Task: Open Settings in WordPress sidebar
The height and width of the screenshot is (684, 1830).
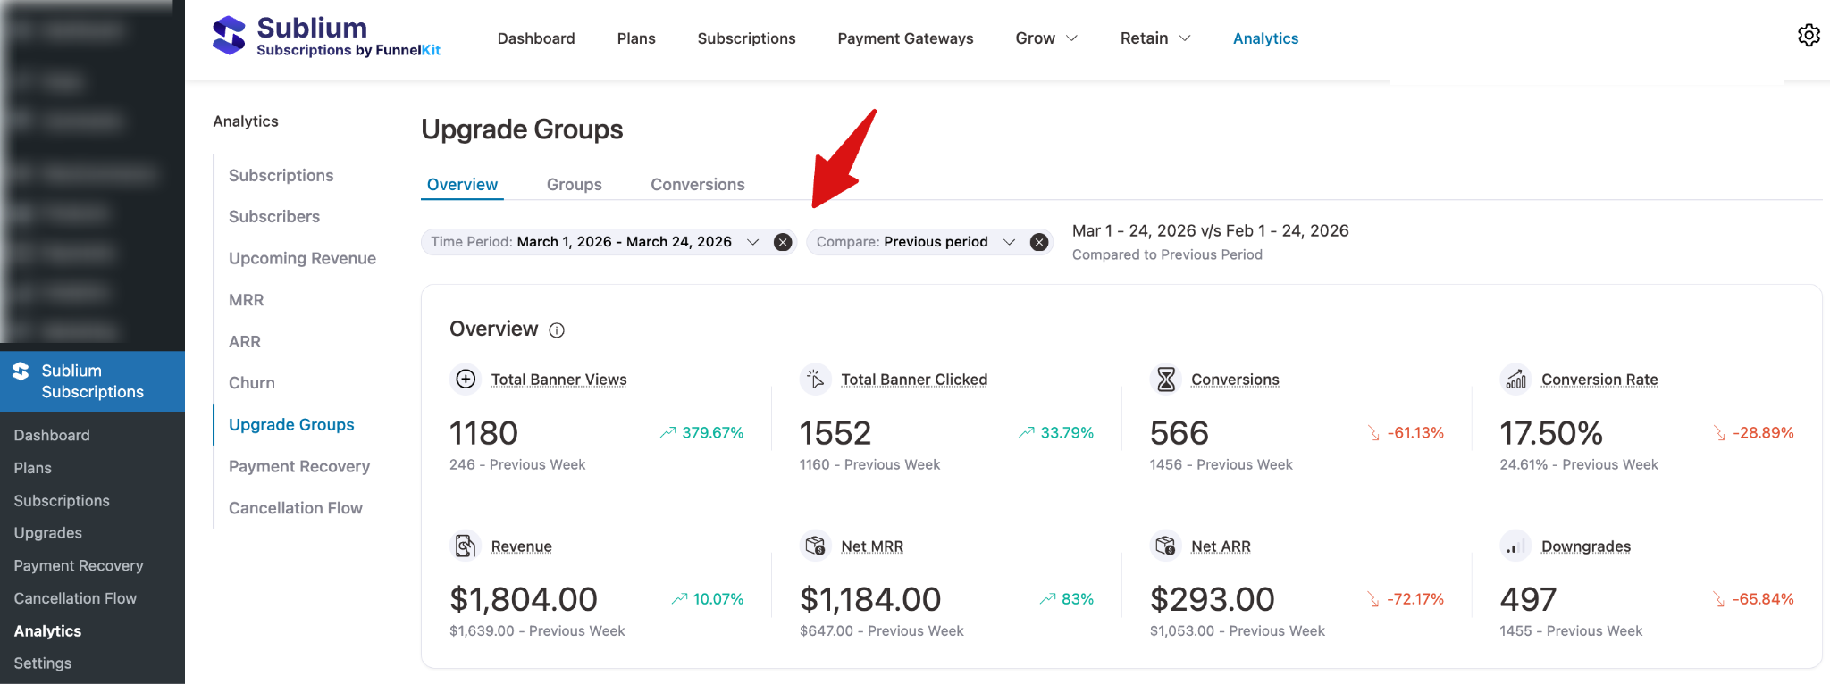Action: [43, 663]
